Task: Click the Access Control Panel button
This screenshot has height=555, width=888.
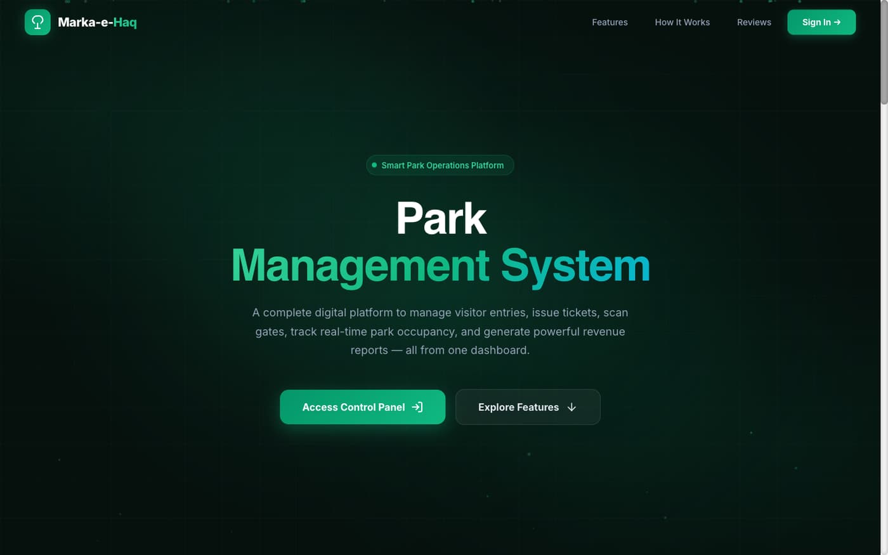Action: [362, 407]
